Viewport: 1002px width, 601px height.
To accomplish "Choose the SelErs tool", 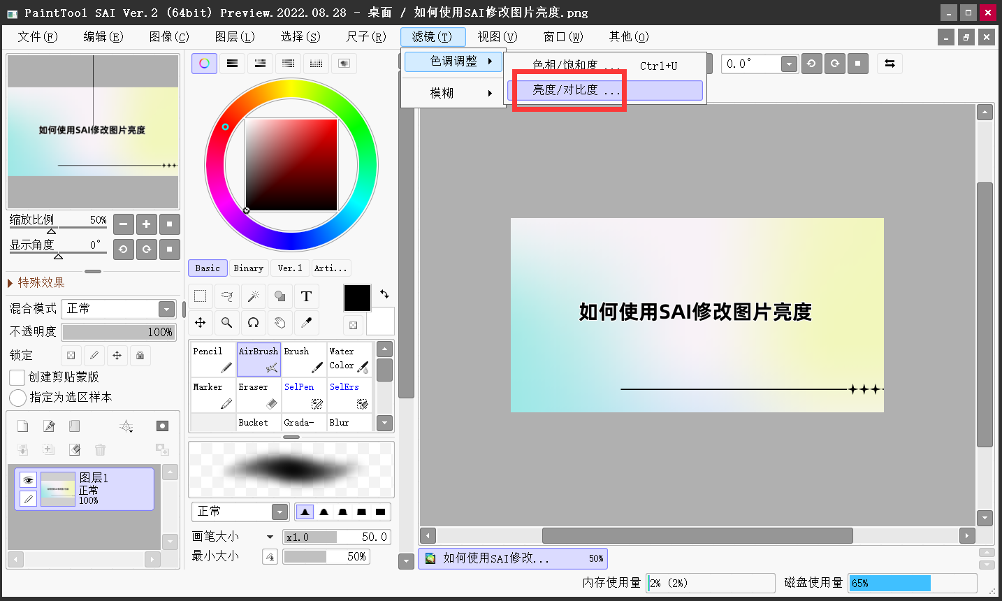I will point(349,395).
